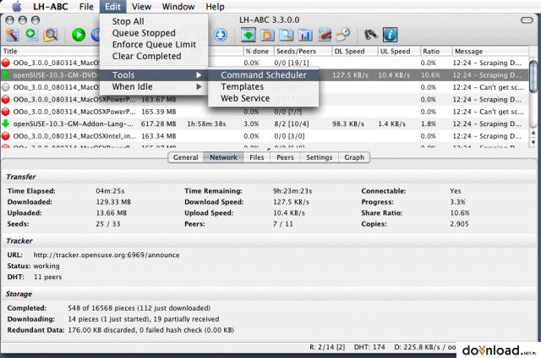Switch to the Peers tab
Screen dimensions: 541x358
point(285,157)
